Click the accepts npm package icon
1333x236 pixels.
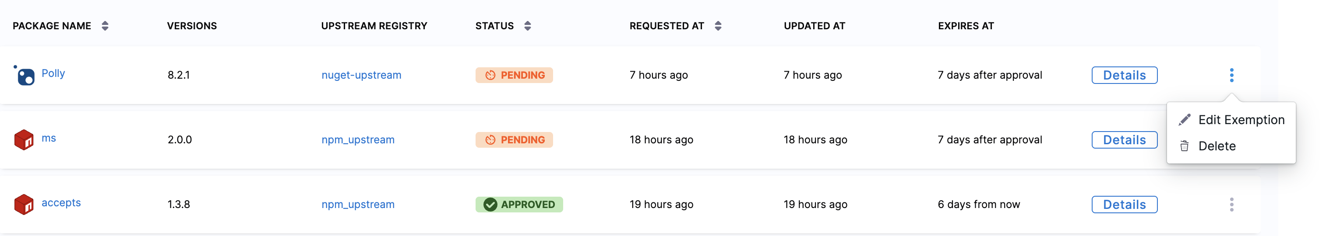24,205
